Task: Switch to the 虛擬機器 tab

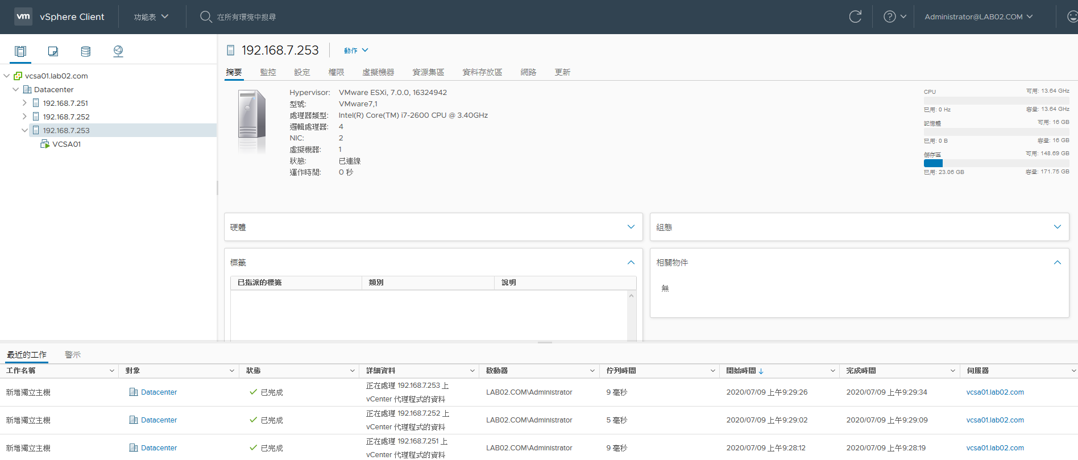Action: 378,72
